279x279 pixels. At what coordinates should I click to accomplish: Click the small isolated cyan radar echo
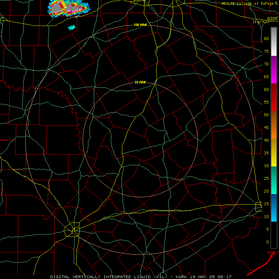coord(72,27)
